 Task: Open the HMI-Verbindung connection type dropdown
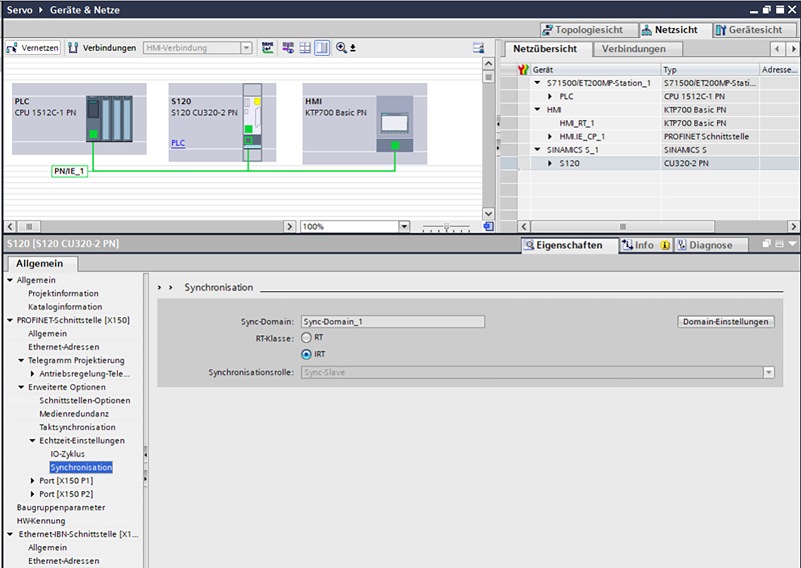tap(246, 48)
